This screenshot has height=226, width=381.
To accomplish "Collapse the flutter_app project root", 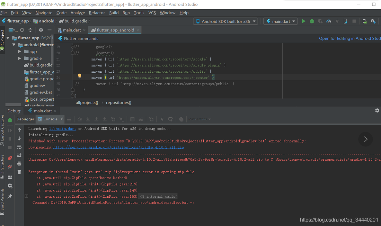I will tap(8, 38).
